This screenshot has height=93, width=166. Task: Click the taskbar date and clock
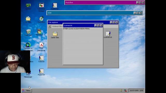click(x=136, y=90)
